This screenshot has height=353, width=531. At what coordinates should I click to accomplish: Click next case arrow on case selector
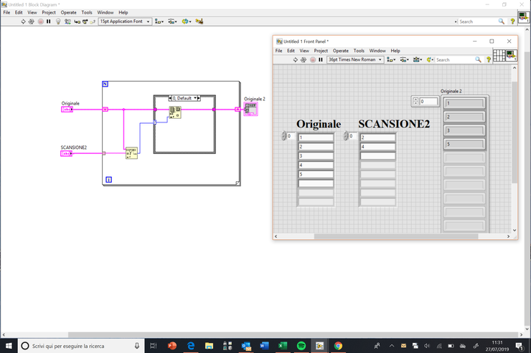199,98
